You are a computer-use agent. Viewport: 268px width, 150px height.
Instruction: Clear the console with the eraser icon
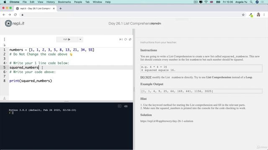pos(126,106)
